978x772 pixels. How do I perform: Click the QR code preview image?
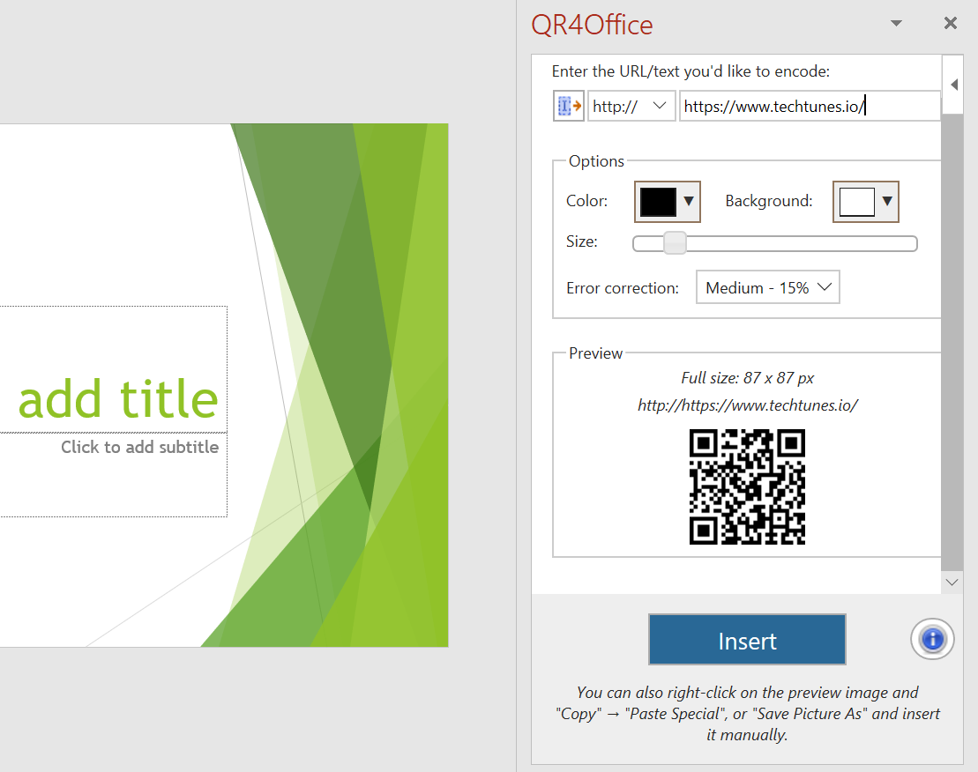pos(747,486)
